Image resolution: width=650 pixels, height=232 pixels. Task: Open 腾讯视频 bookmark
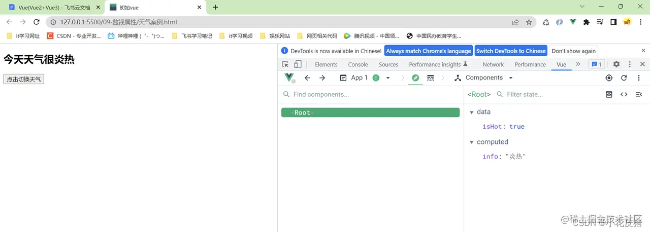click(x=372, y=36)
